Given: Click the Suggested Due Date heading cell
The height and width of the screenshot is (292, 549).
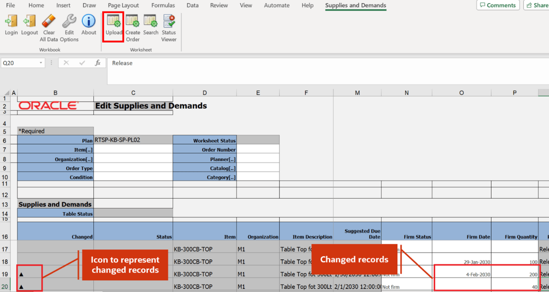Looking at the screenshot, I should coord(357,231).
